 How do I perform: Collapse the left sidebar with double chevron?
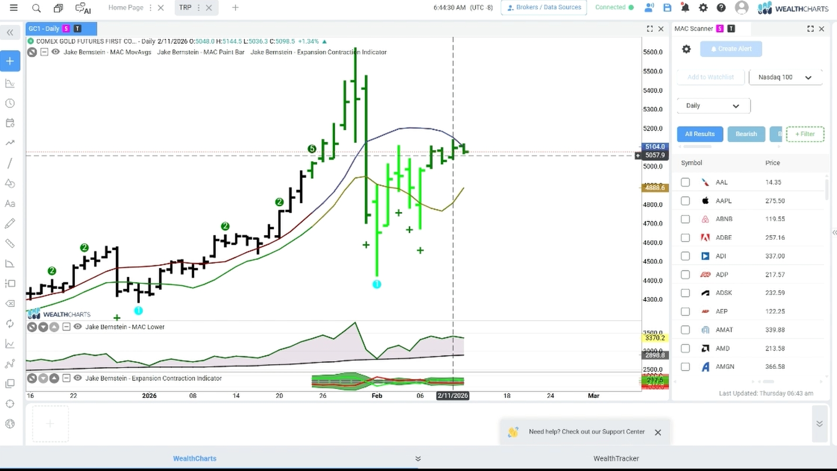click(10, 32)
